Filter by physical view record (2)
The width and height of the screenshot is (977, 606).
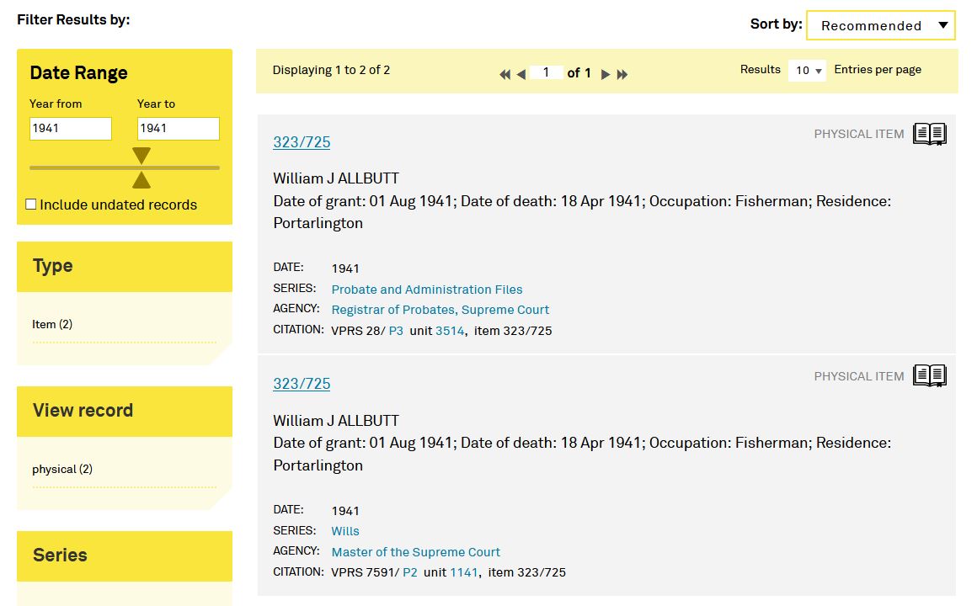tap(62, 469)
